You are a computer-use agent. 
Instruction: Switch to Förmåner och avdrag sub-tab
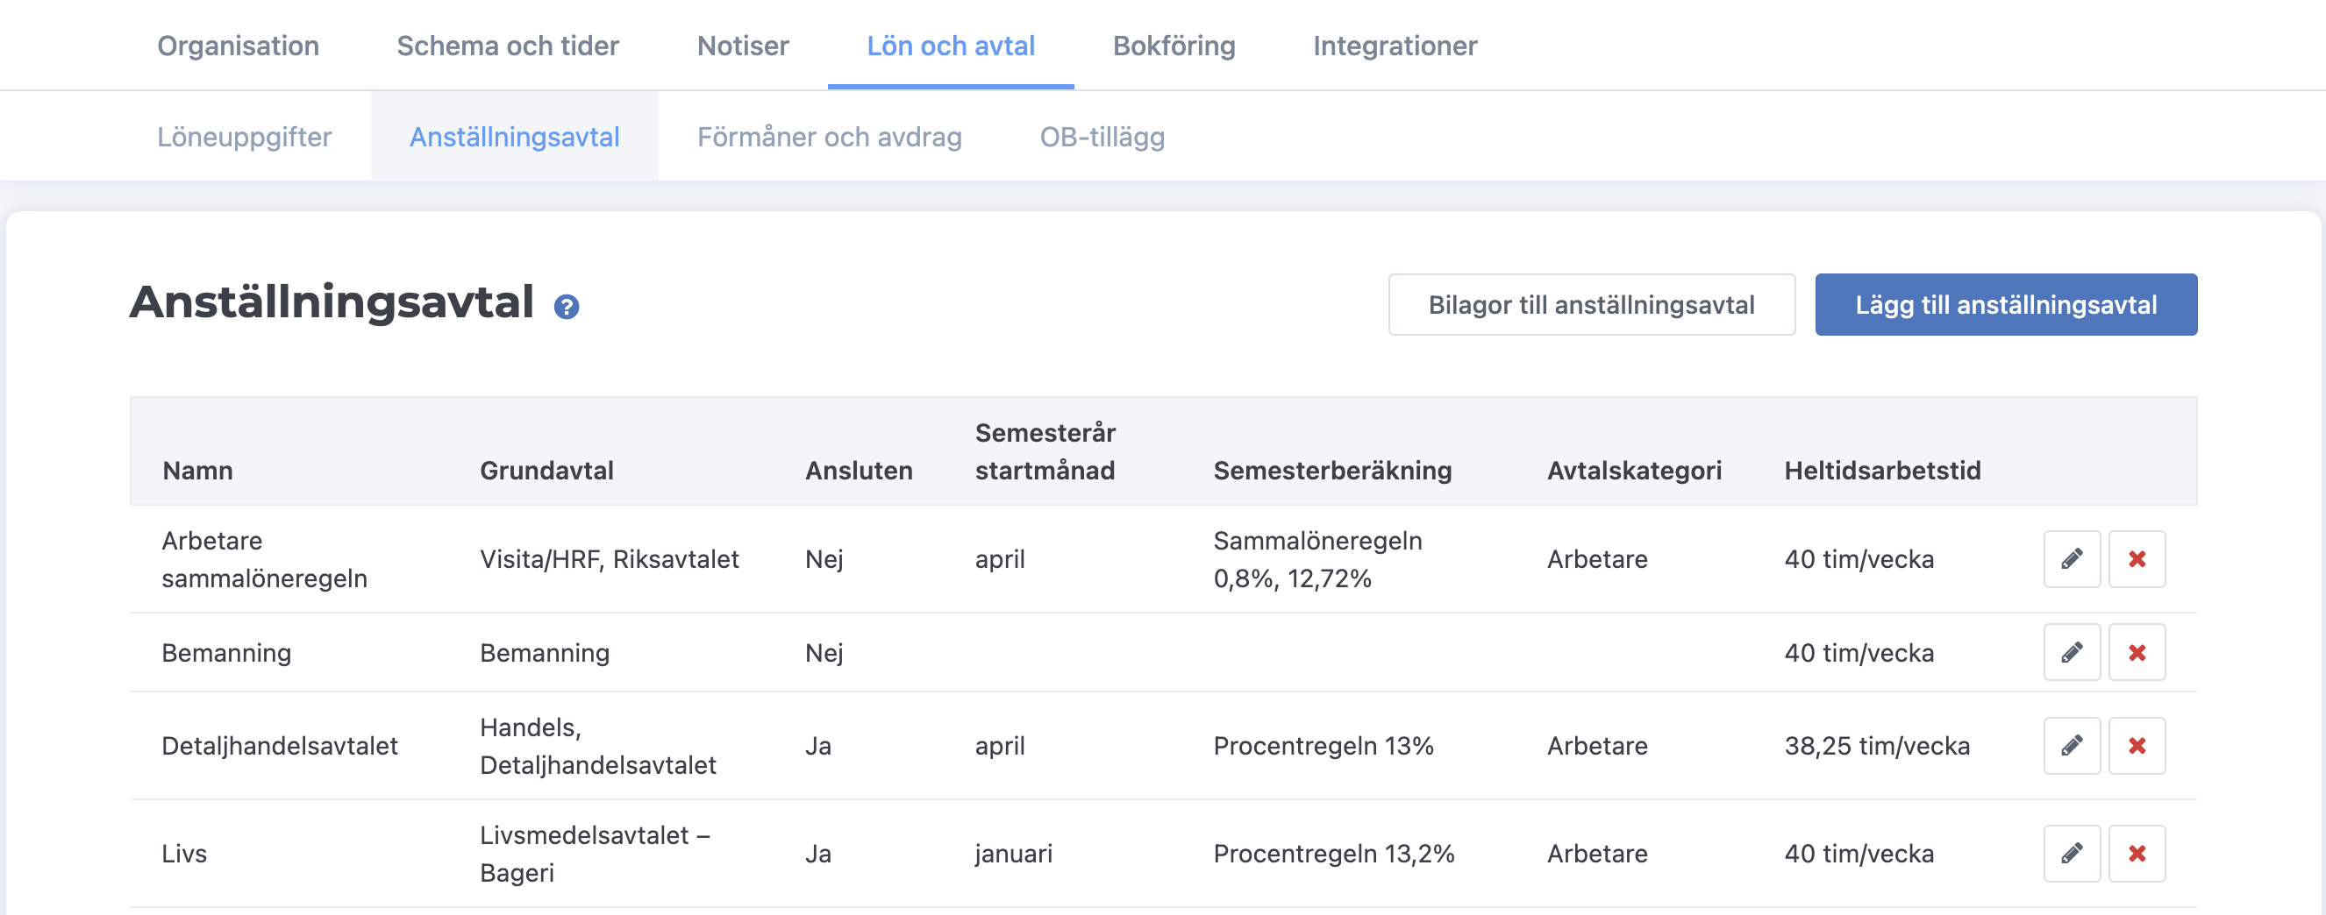point(829,137)
